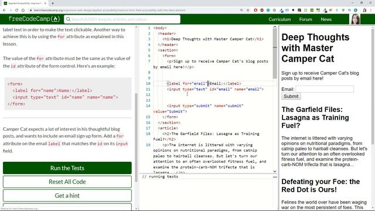Click Run the Tests button
The image size is (375, 211).
coord(67,168)
